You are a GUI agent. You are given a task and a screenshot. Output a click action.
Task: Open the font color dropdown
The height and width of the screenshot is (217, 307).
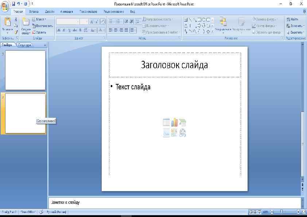[101, 30]
